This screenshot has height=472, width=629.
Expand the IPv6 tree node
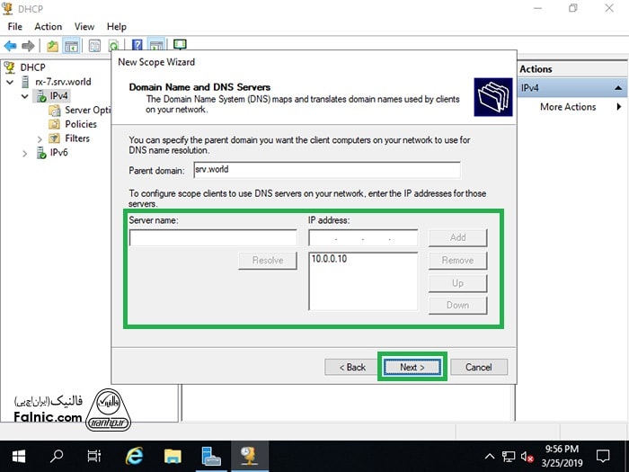pos(25,154)
